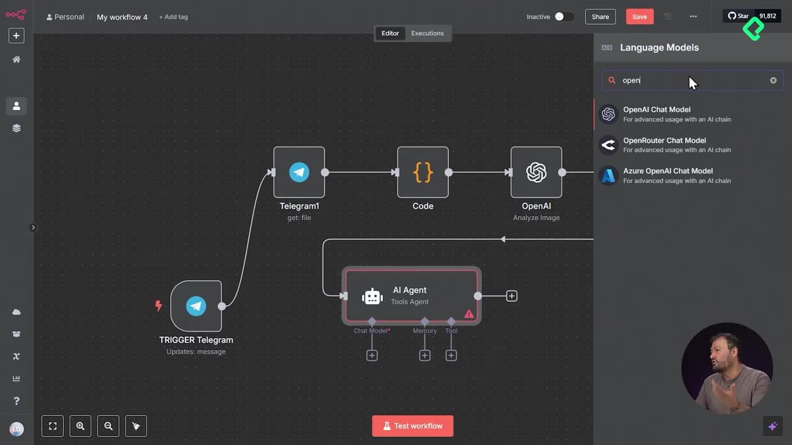Expand the collapsed left sidebar arrow
This screenshot has height=445, width=792.
(33, 227)
